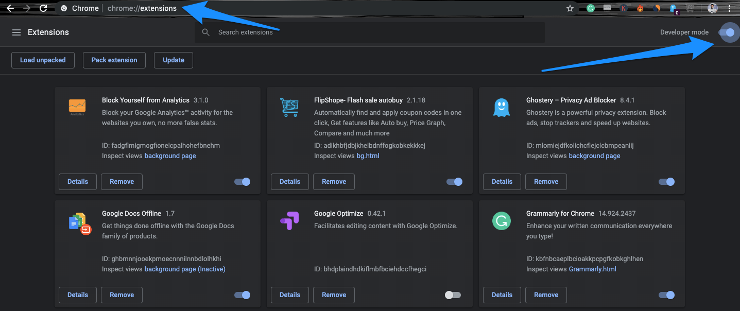Open Details for Google Optimize
This screenshot has width=740, height=311.
click(290, 295)
